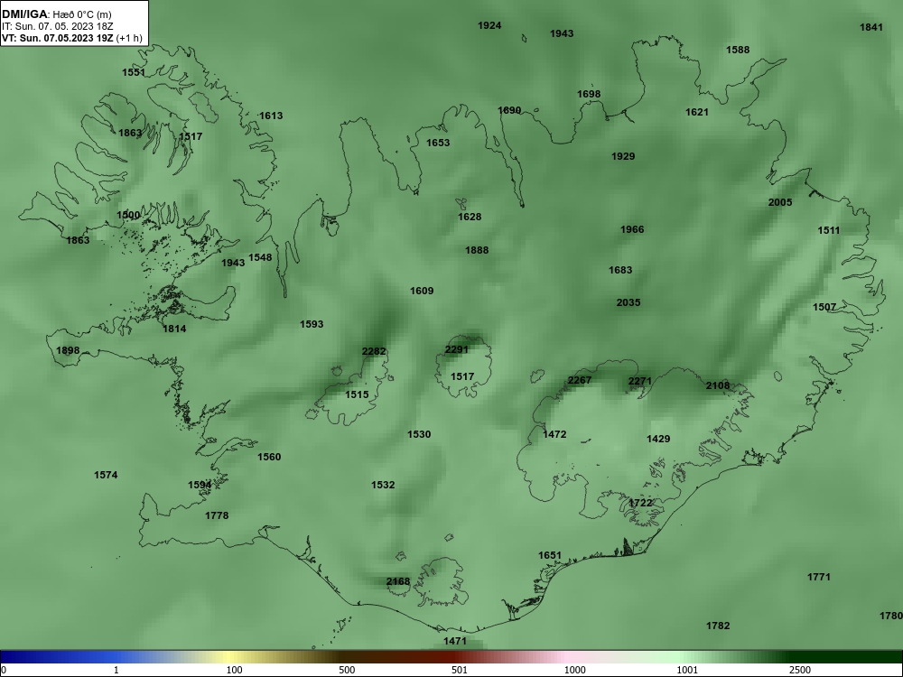
Task: Select the 1929 height value
Action: (x=623, y=156)
